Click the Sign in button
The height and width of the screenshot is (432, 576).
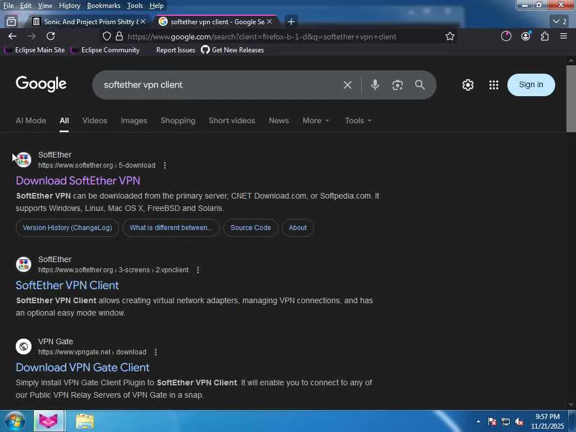tap(531, 85)
